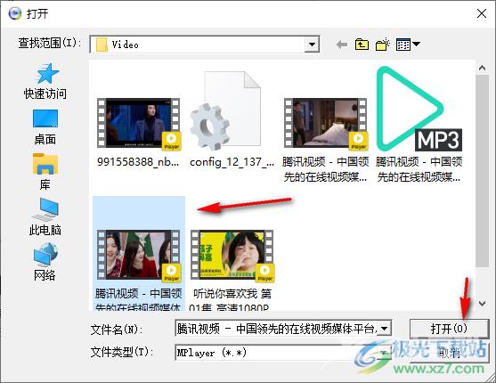Select the 腾讯视频 video with bedroom thumbnail
Viewport: 496px width, 383px height.
coord(326,140)
